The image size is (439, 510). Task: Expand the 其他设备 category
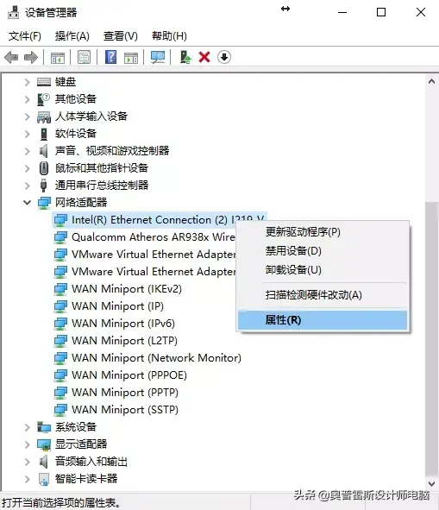click(28, 99)
